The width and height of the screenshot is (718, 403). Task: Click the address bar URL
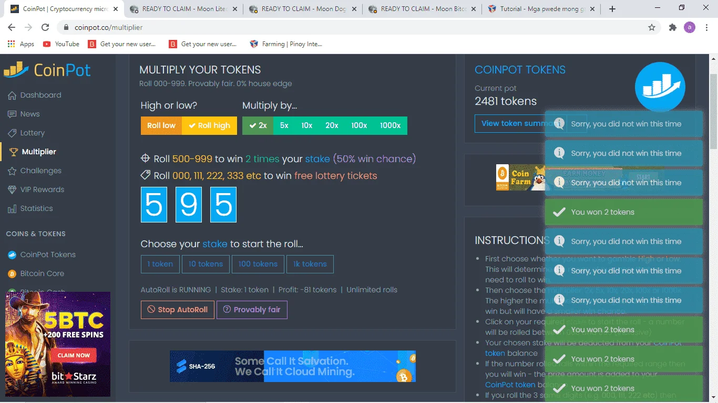[109, 27]
